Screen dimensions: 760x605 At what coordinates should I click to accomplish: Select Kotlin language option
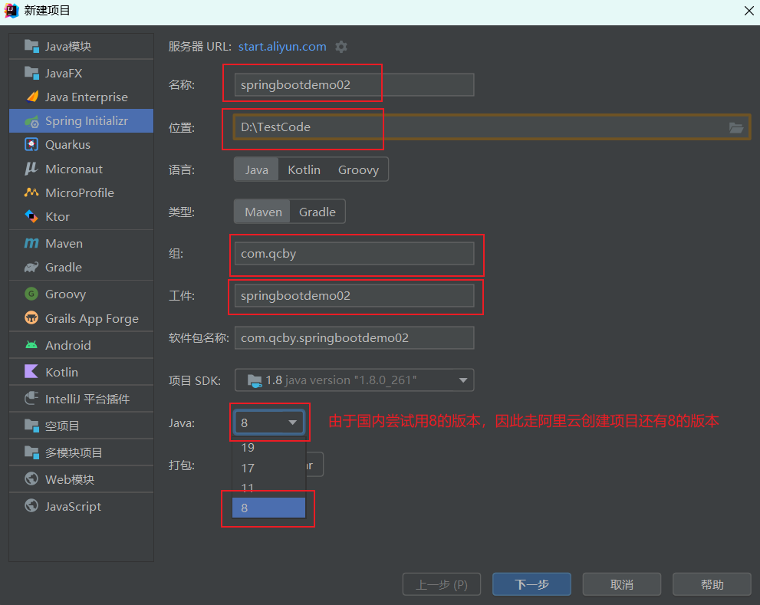tap(304, 169)
